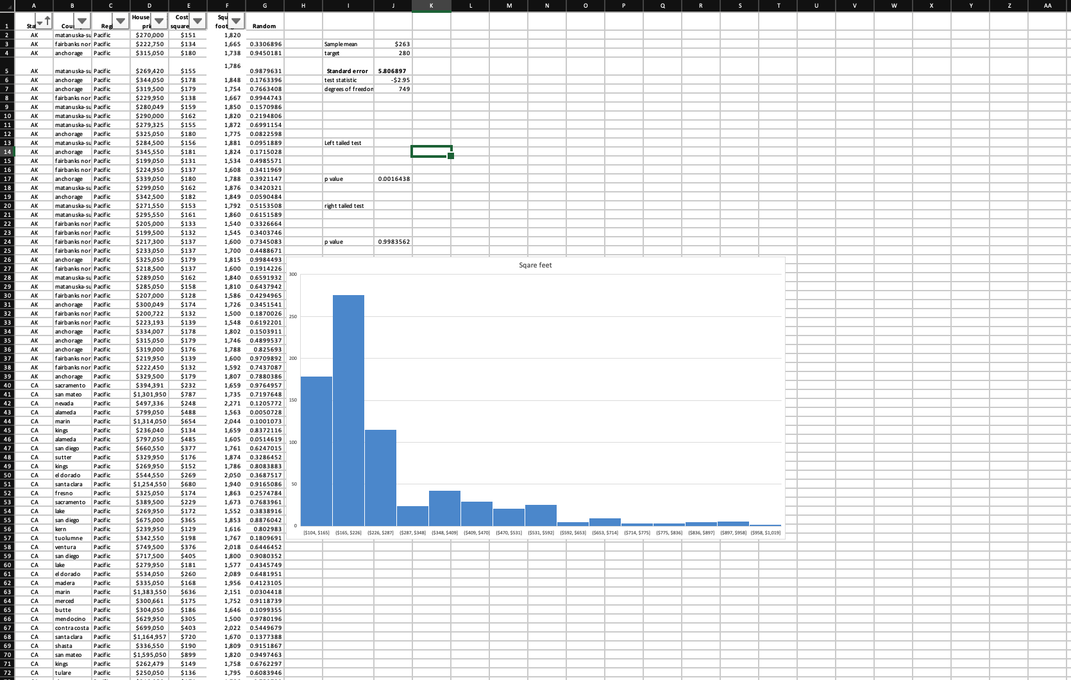Click the tallest histogram bar ($165, $226]
1071x680 pixels.
click(x=348, y=411)
